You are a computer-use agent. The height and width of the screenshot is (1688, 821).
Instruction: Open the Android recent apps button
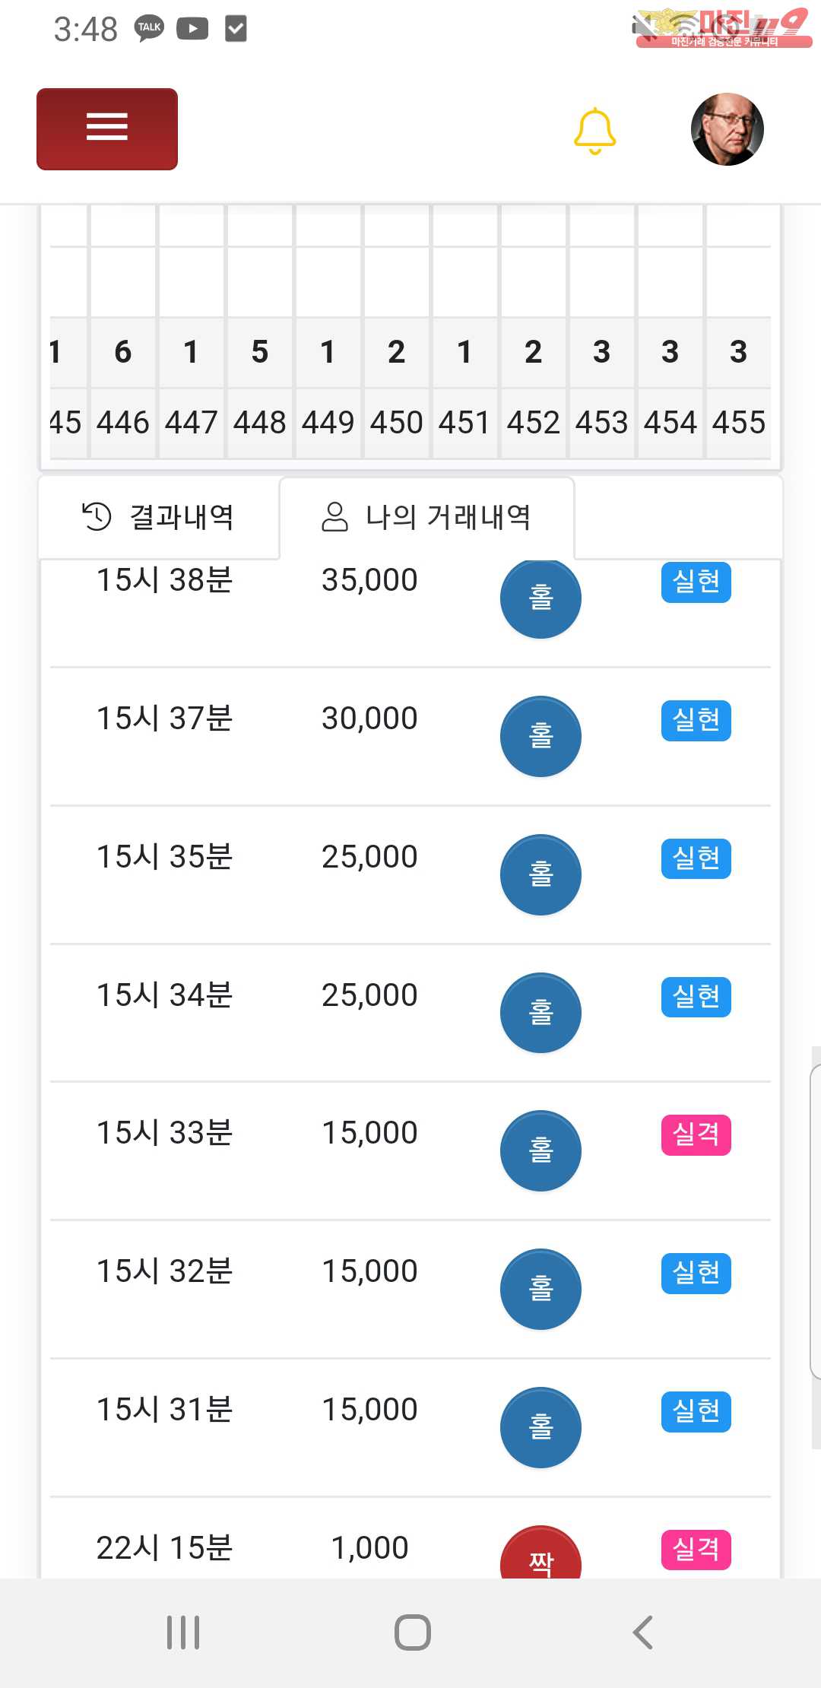[183, 1632]
